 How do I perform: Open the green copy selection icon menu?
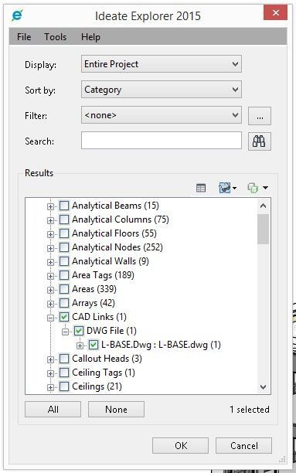pyautogui.click(x=257, y=188)
